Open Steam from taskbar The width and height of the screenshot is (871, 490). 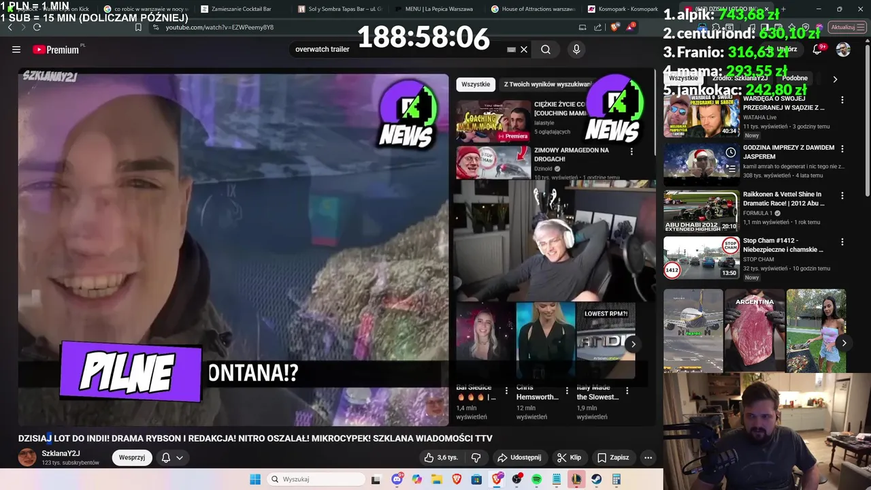tap(596, 479)
